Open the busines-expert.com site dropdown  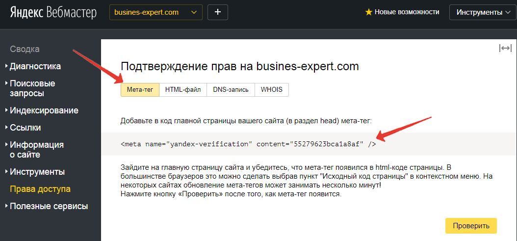(156, 13)
